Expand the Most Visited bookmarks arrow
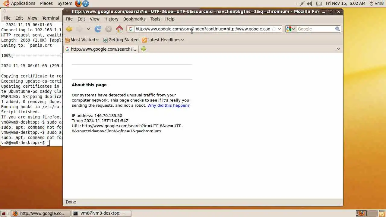386x217 pixels. pyautogui.click(x=97, y=40)
